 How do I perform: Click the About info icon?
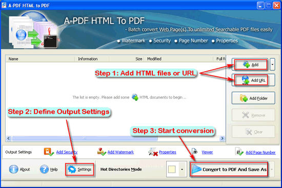(x=13, y=169)
